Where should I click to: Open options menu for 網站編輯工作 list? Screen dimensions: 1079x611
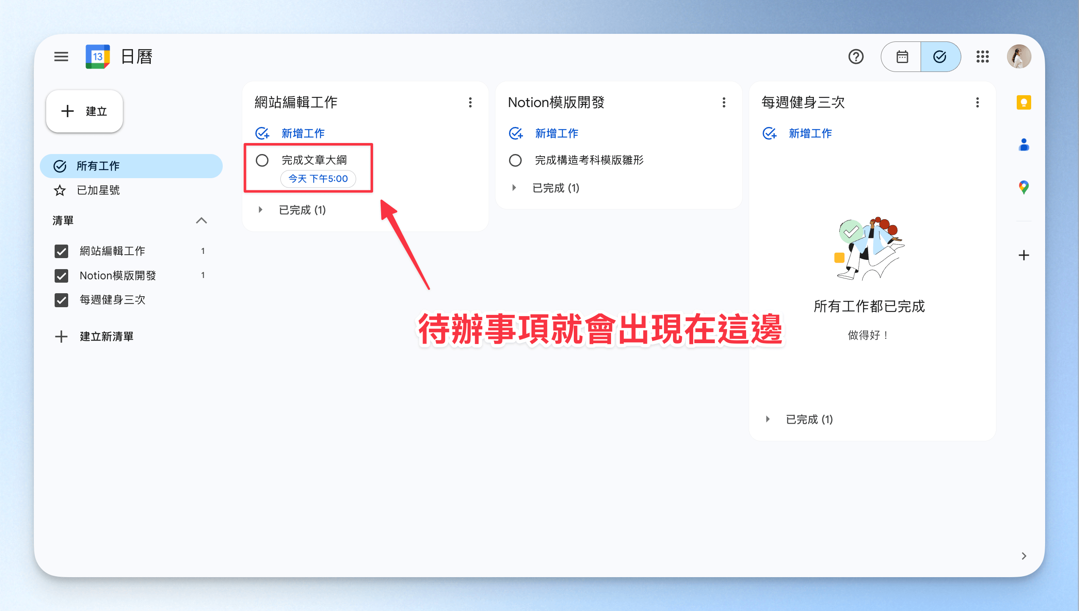click(x=470, y=102)
